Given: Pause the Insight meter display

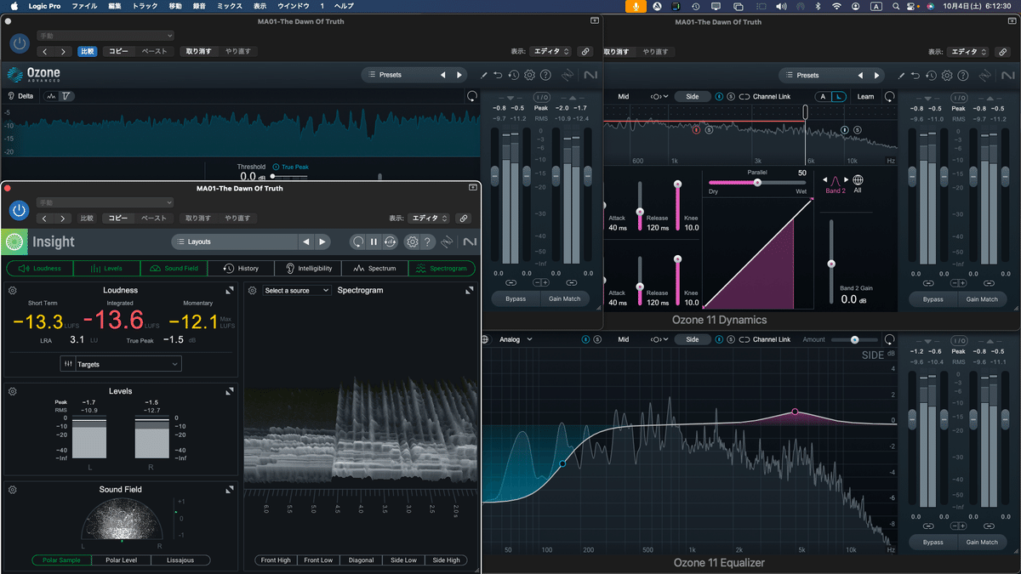Looking at the screenshot, I should click(374, 242).
